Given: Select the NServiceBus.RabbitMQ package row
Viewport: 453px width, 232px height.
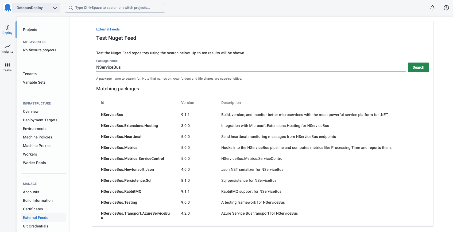Looking at the screenshot, I should pyautogui.click(x=263, y=191).
